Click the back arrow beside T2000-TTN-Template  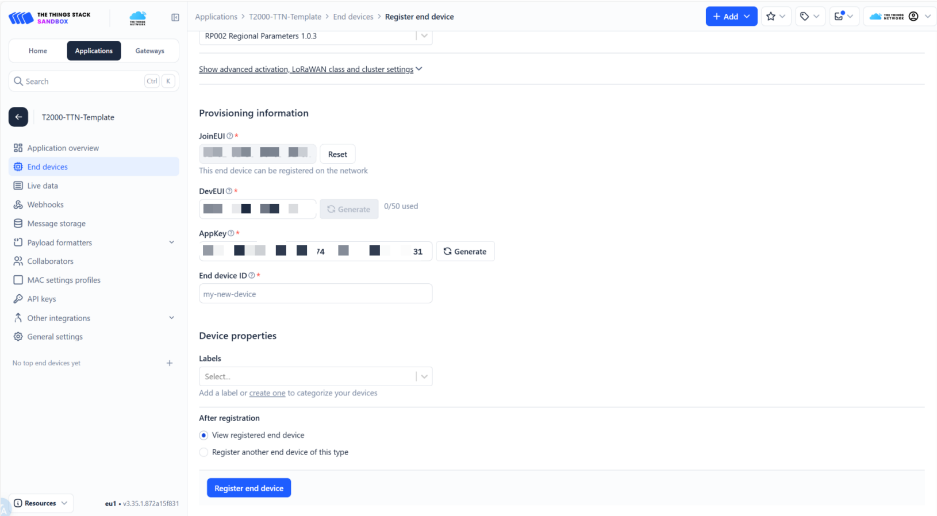tap(18, 117)
